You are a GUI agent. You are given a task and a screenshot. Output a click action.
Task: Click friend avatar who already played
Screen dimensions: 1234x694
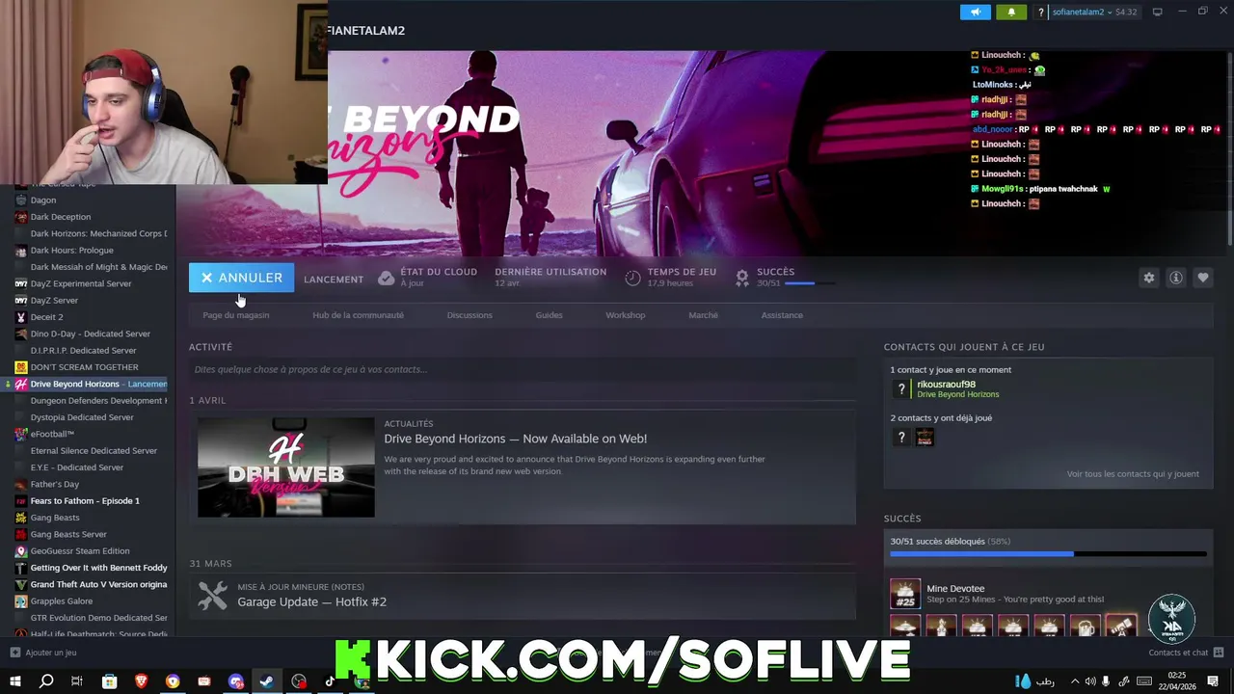coord(925,438)
